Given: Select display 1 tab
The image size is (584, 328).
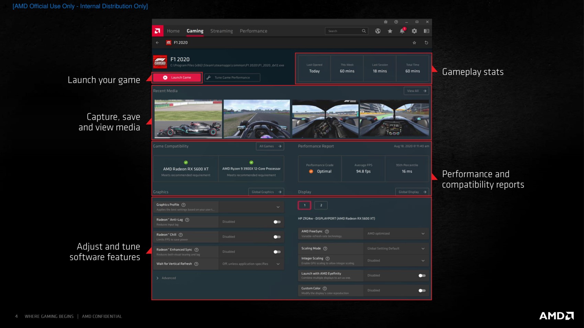Looking at the screenshot, I should [x=304, y=205].
